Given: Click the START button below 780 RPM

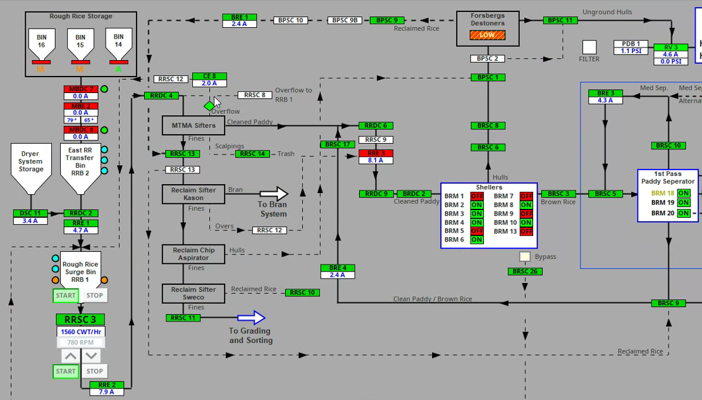Looking at the screenshot, I should tap(66, 372).
